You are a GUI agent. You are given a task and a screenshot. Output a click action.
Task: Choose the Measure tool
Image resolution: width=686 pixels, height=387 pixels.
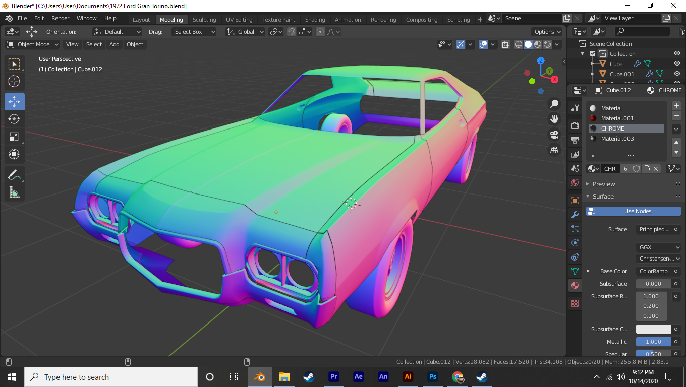pos(14,192)
